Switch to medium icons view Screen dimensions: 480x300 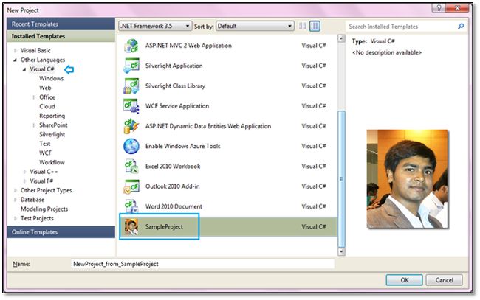315,26
